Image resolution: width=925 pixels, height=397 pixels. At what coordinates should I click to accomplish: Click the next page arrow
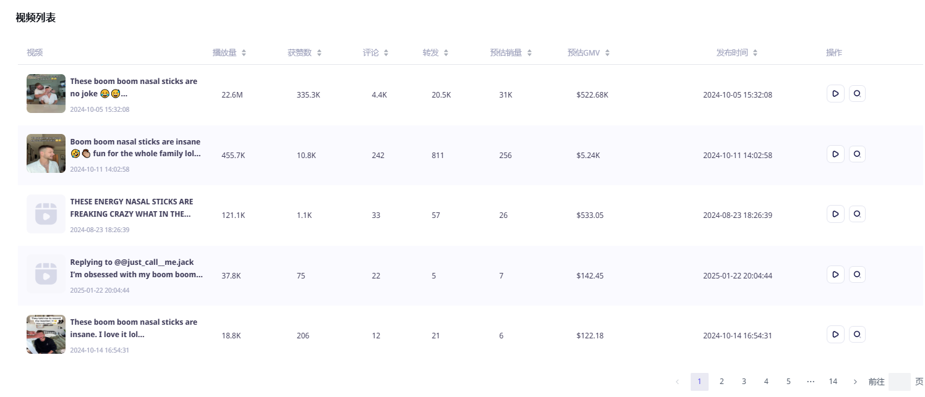point(855,382)
